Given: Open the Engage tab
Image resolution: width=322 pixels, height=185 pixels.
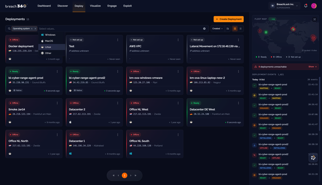Looking at the screenshot, I should tap(112, 6).
